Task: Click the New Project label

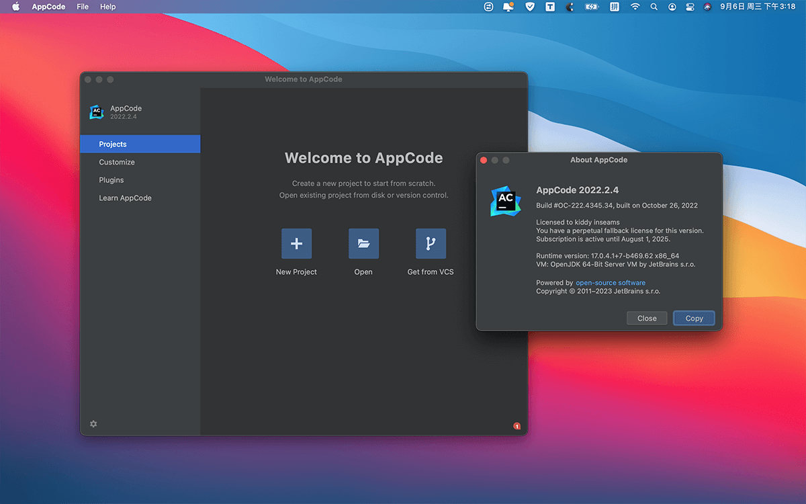Action: coord(296,272)
